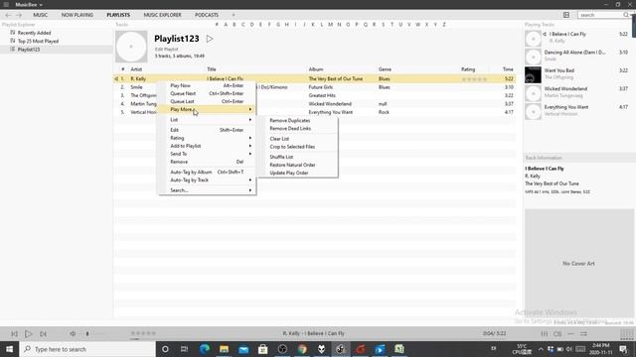Expand the List submenu
This screenshot has height=357, width=636.
click(x=208, y=120)
